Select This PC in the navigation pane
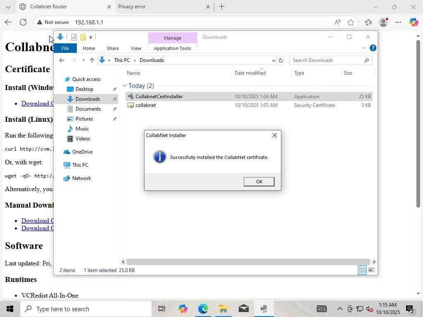423x317 pixels. click(x=80, y=165)
